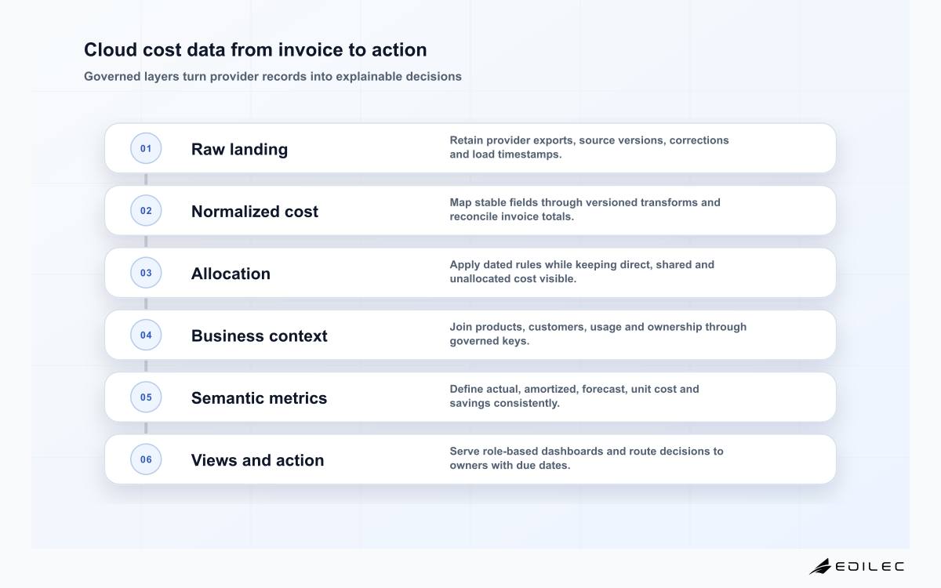Click the Normalized cost description about invoice totals
This screenshot has height=588, width=941.
pyautogui.click(x=585, y=209)
